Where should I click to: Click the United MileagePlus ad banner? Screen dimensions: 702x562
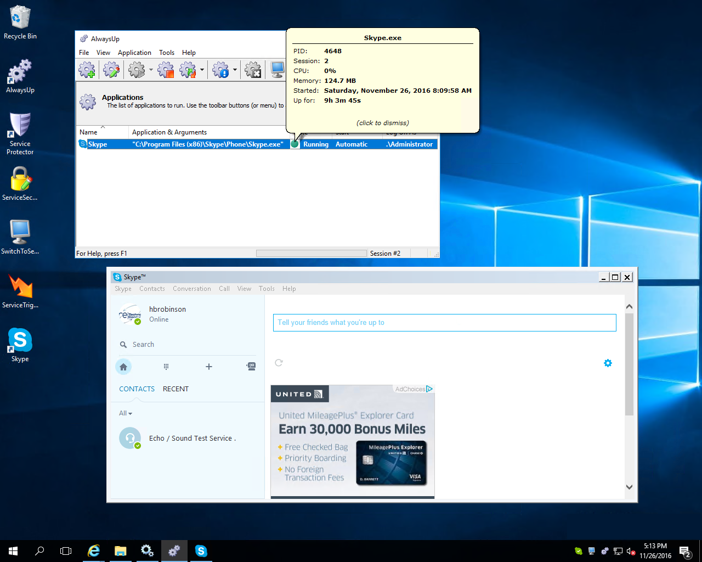point(353,442)
